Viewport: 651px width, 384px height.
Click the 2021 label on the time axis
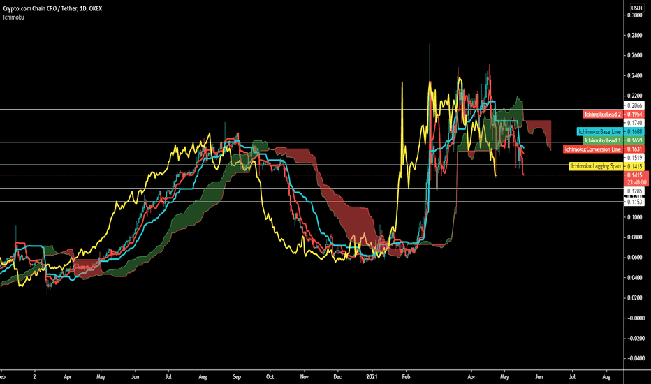tap(372, 377)
